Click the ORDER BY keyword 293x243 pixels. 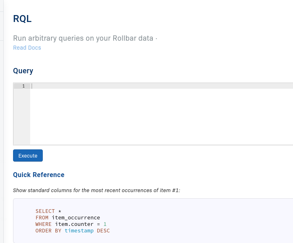(48, 231)
